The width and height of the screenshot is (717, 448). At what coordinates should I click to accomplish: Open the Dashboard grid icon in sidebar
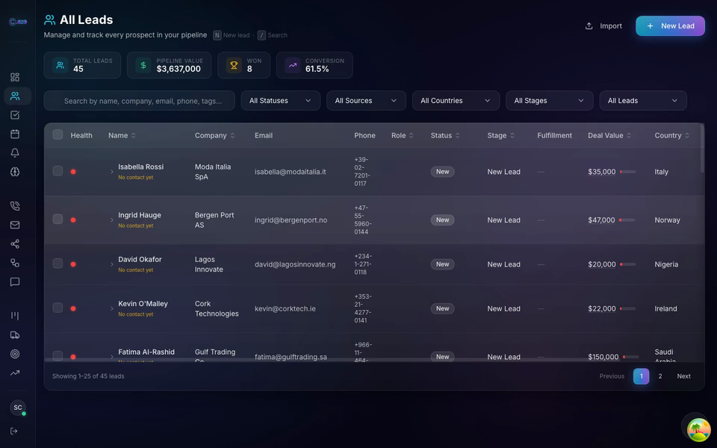(x=15, y=77)
